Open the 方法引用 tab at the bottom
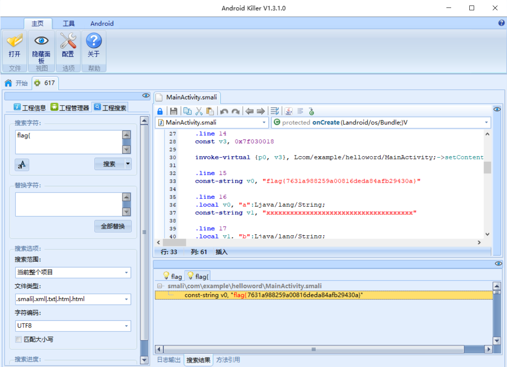Image resolution: width=507 pixels, height=367 pixels. (x=228, y=360)
